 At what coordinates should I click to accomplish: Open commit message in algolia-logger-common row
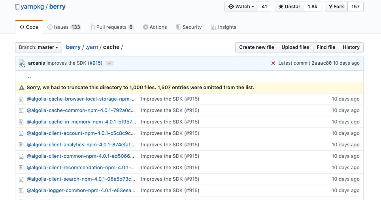pyautogui.click(x=170, y=190)
